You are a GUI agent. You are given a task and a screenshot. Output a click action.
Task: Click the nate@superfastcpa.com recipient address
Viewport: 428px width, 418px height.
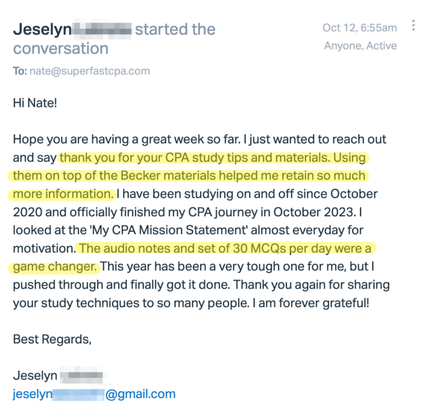pyautogui.click(x=90, y=71)
